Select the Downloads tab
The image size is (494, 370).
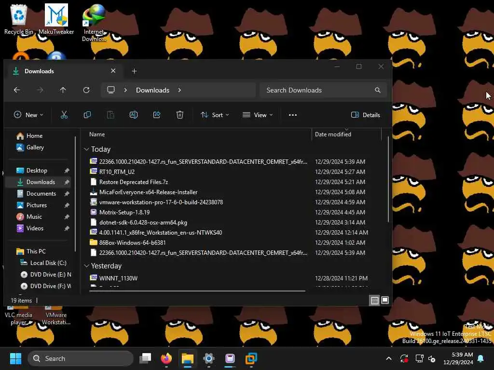coord(63,71)
